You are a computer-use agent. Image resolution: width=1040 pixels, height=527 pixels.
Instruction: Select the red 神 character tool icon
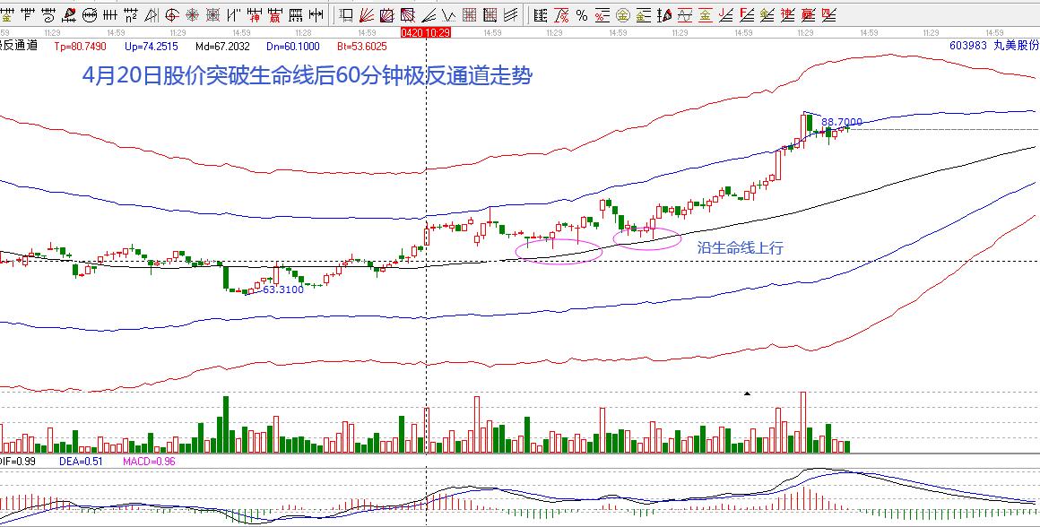[x=254, y=14]
